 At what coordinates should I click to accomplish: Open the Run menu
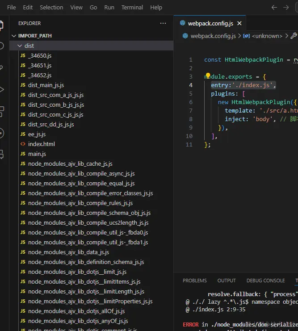click(x=109, y=8)
